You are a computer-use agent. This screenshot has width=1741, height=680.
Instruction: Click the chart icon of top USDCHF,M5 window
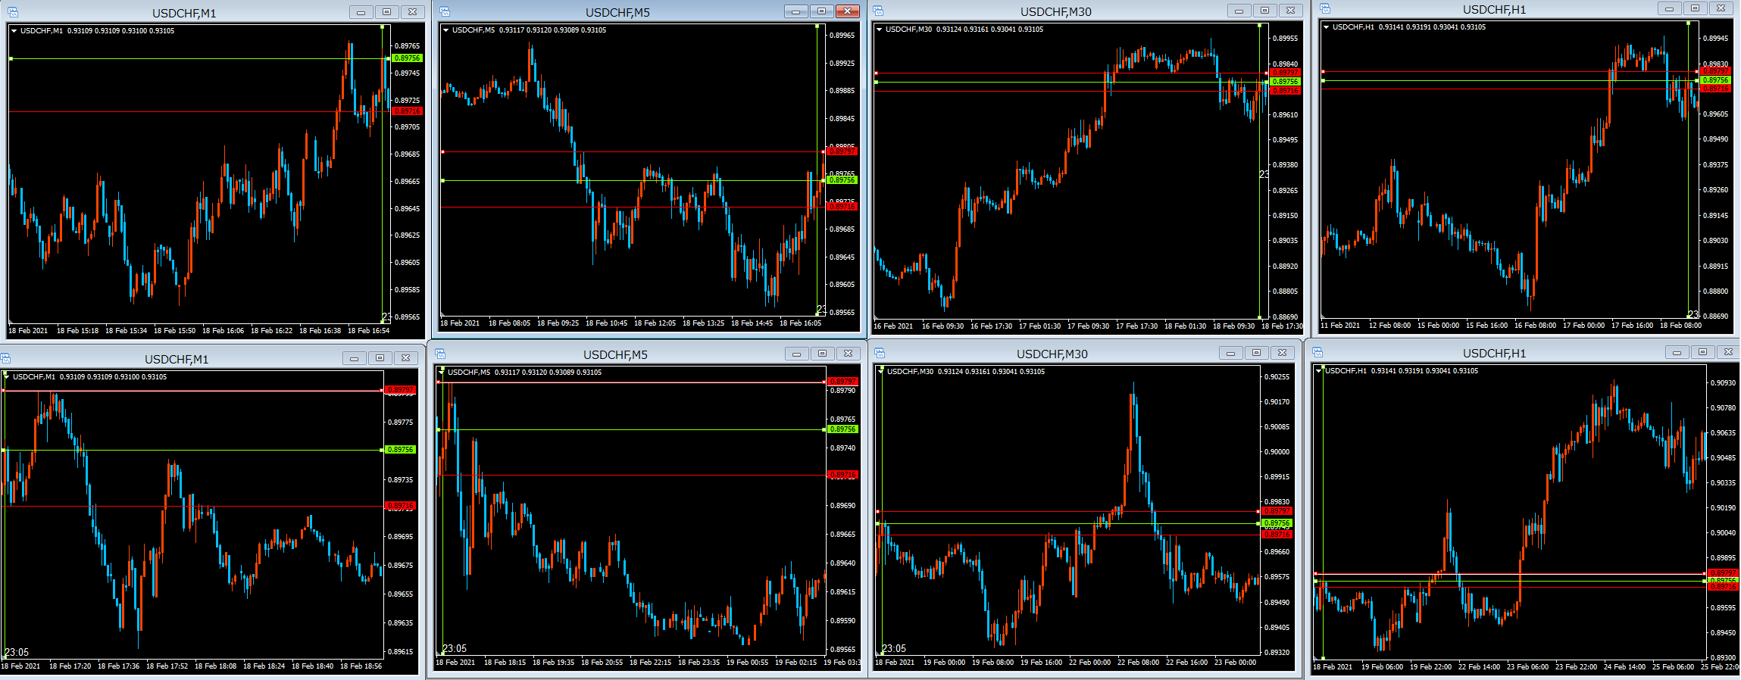point(445,11)
